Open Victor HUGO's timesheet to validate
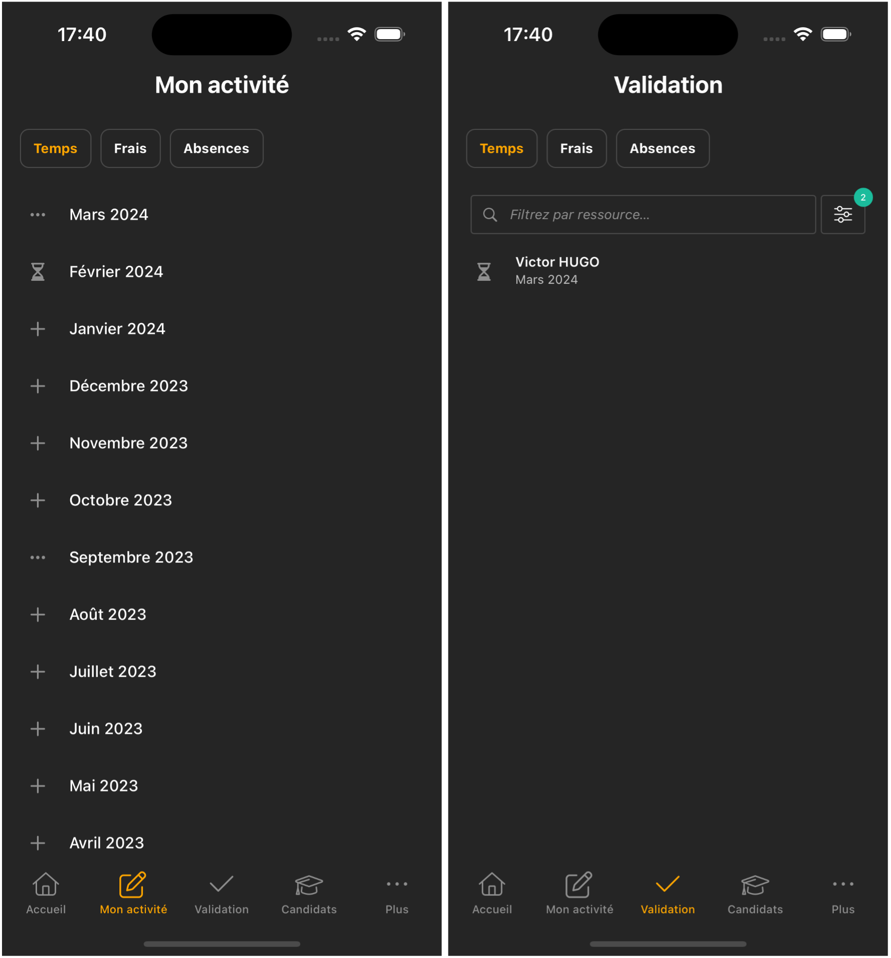Image resolution: width=891 pixels, height=958 pixels. pos(668,271)
